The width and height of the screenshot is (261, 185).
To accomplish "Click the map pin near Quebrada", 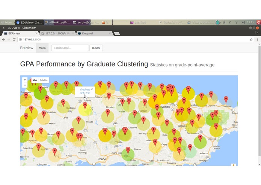I will 63,103.
